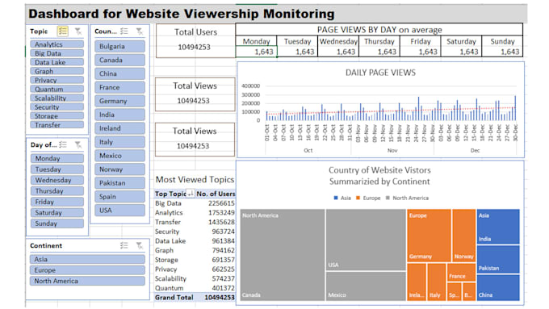
Task: Select the Big Data row value 2256615
Action: (221, 203)
